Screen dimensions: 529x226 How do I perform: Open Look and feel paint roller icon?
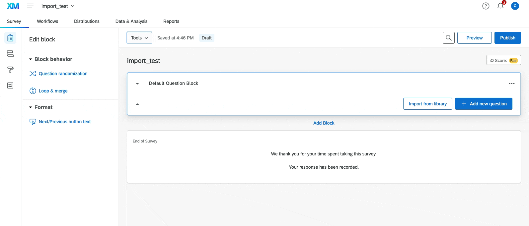click(x=10, y=70)
